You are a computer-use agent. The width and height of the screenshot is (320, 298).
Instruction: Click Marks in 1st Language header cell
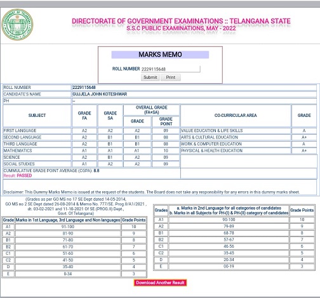pyautogui.click(x=68, y=220)
